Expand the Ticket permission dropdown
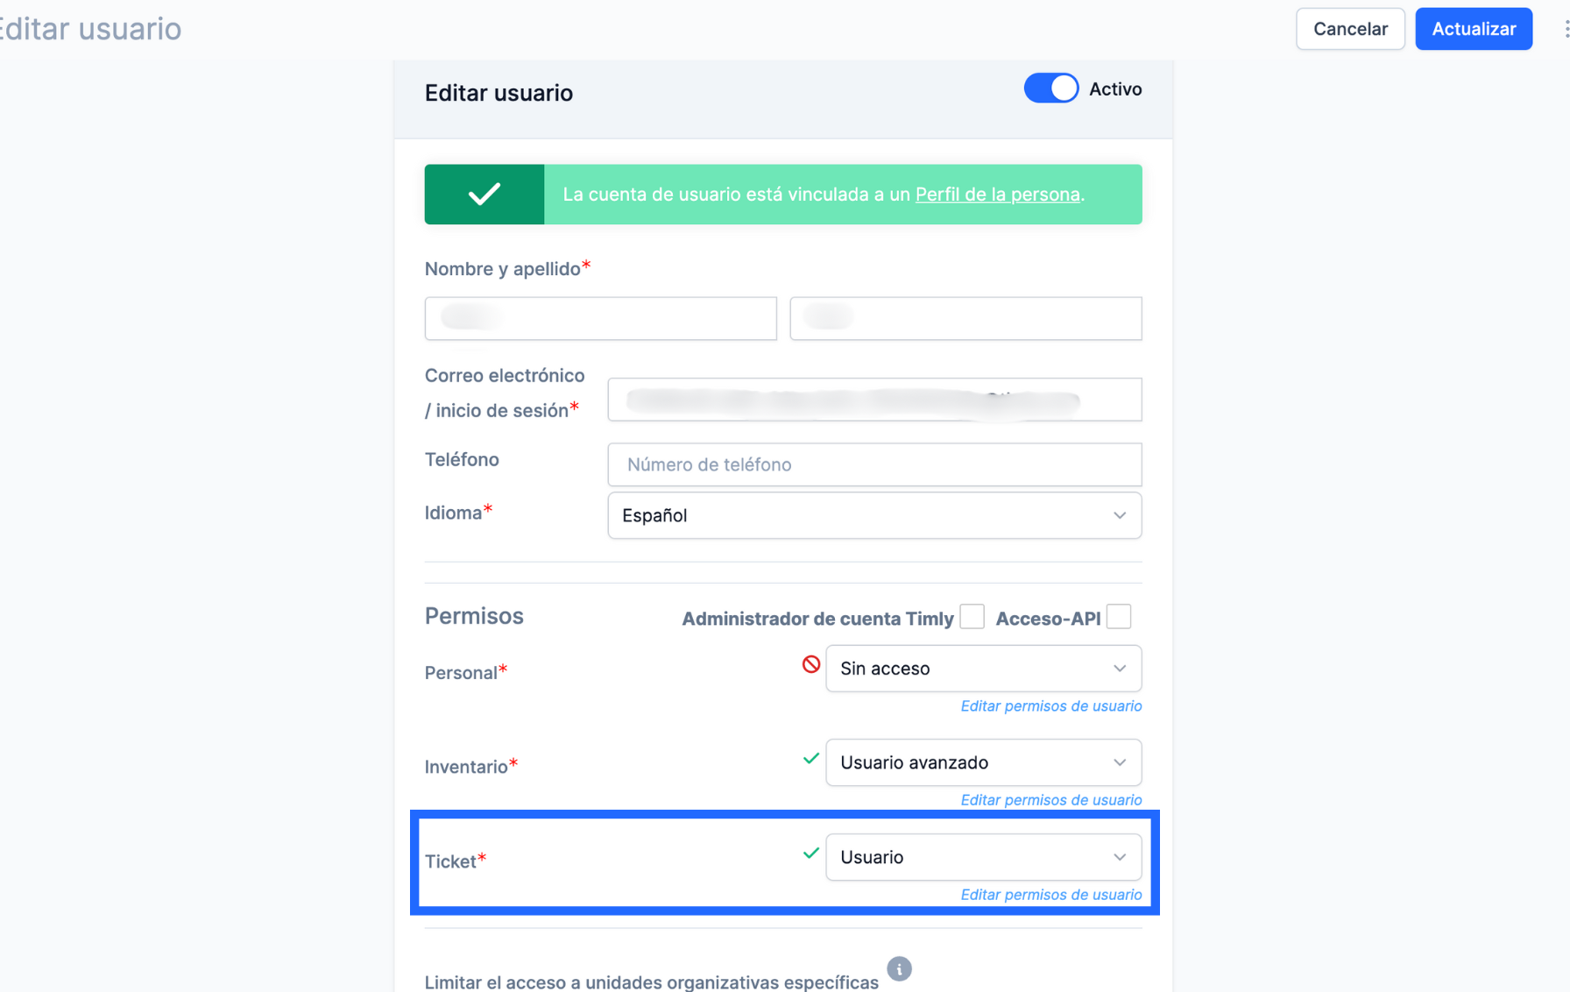This screenshot has height=992, width=1570. pyautogui.click(x=983, y=857)
